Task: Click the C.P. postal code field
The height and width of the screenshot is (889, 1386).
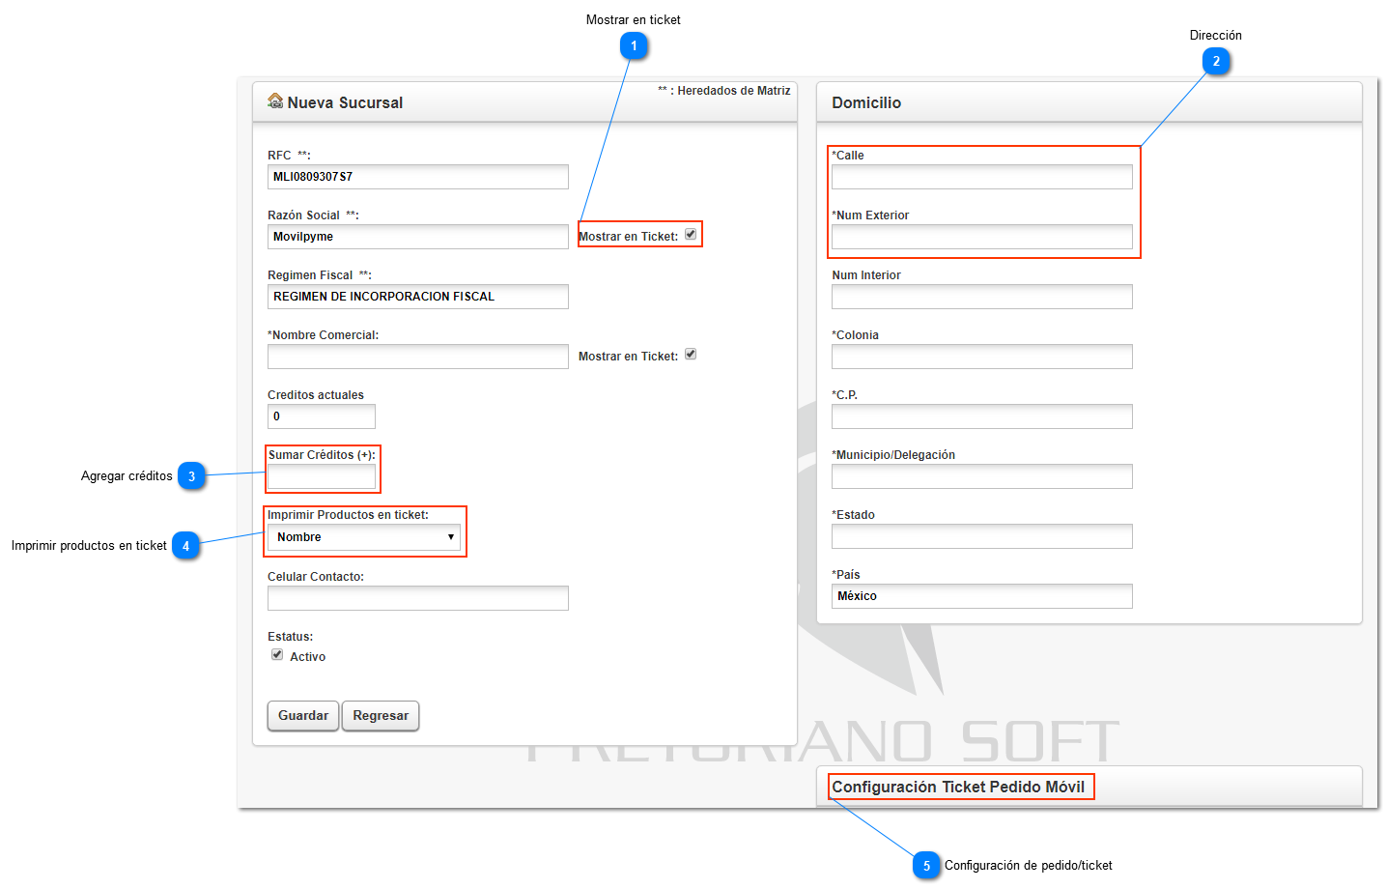Action: (982, 416)
